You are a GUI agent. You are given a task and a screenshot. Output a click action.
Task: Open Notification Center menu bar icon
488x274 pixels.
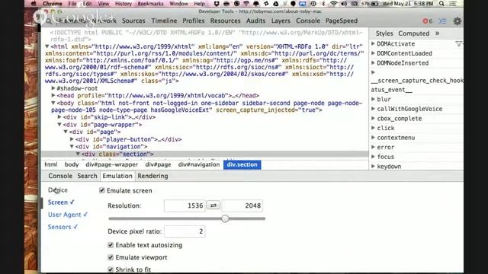[453, 4]
